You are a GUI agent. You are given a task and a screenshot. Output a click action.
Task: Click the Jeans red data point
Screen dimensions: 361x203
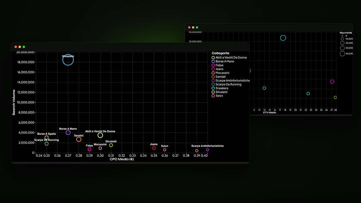pos(154,148)
